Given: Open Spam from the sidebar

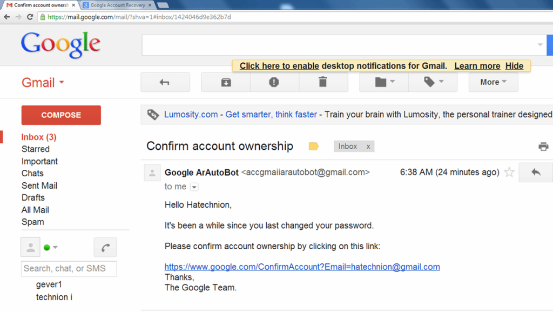Looking at the screenshot, I should pyautogui.click(x=32, y=222).
